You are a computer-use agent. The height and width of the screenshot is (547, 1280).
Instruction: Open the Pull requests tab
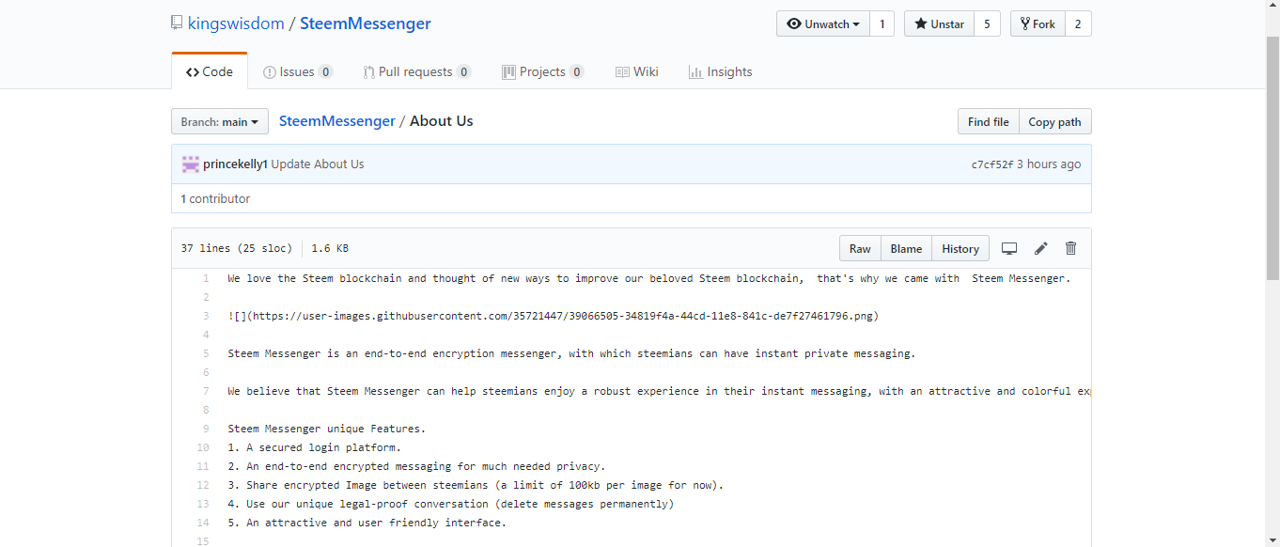[417, 71]
